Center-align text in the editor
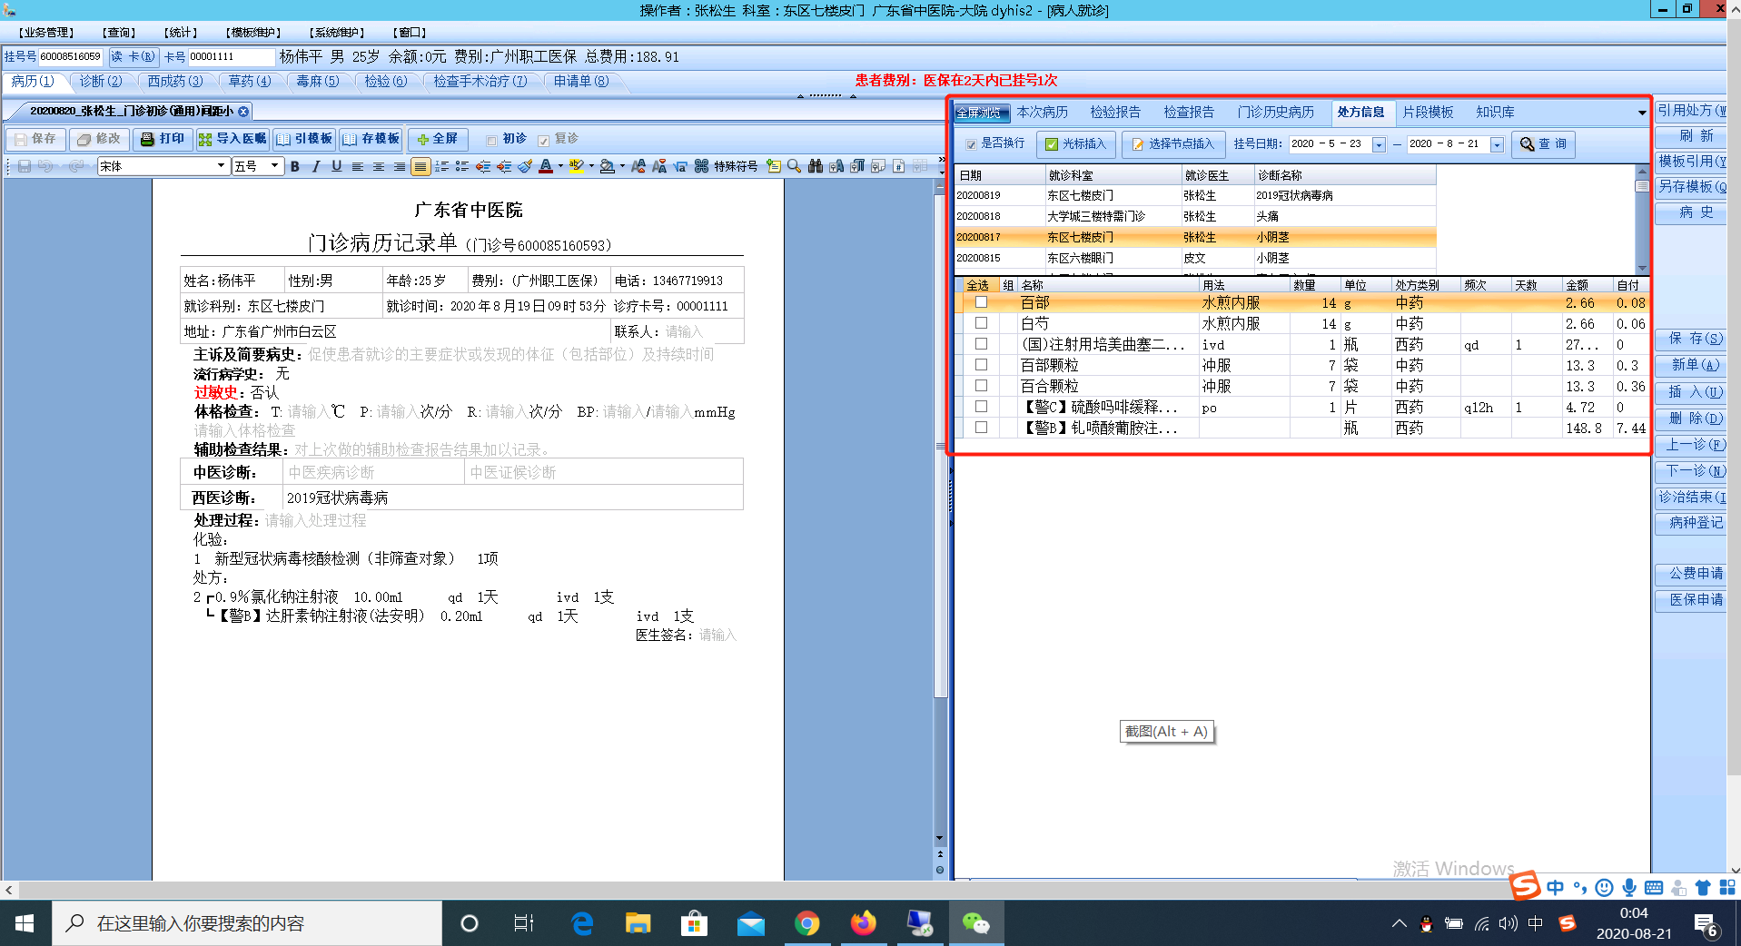Screen dimensions: 1741x946 click(x=379, y=166)
